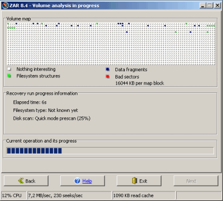Click the first green block in volume map
The width and height of the screenshot is (223, 201).
pos(8,23)
